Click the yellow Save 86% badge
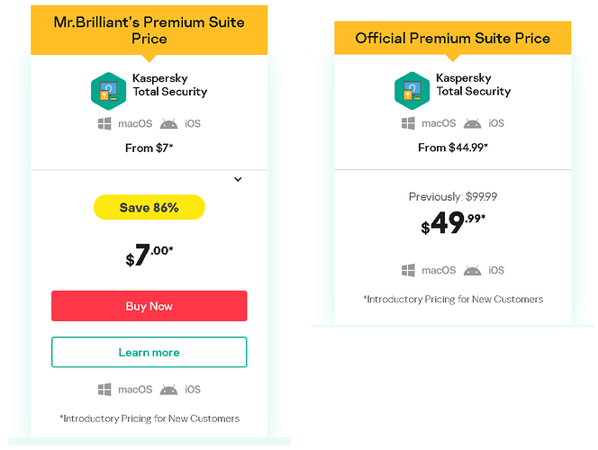 point(149,207)
